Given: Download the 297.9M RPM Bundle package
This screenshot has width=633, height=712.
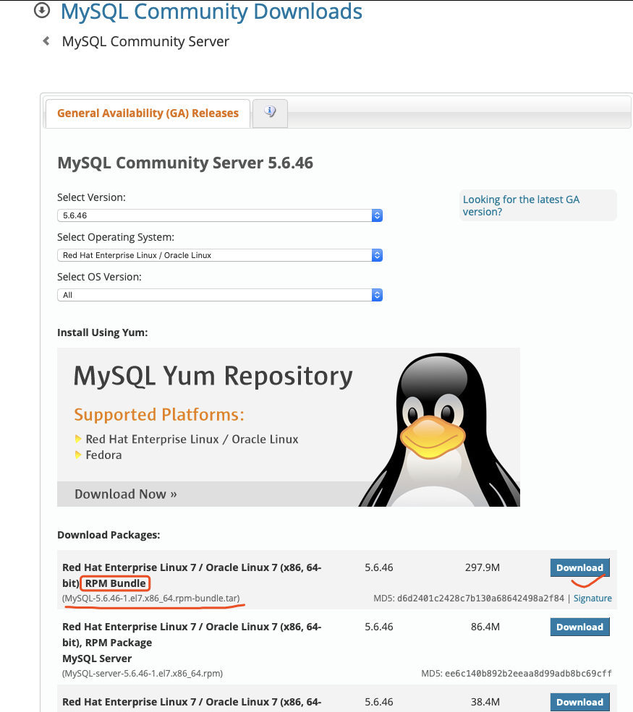Looking at the screenshot, I should click(580, 567).
